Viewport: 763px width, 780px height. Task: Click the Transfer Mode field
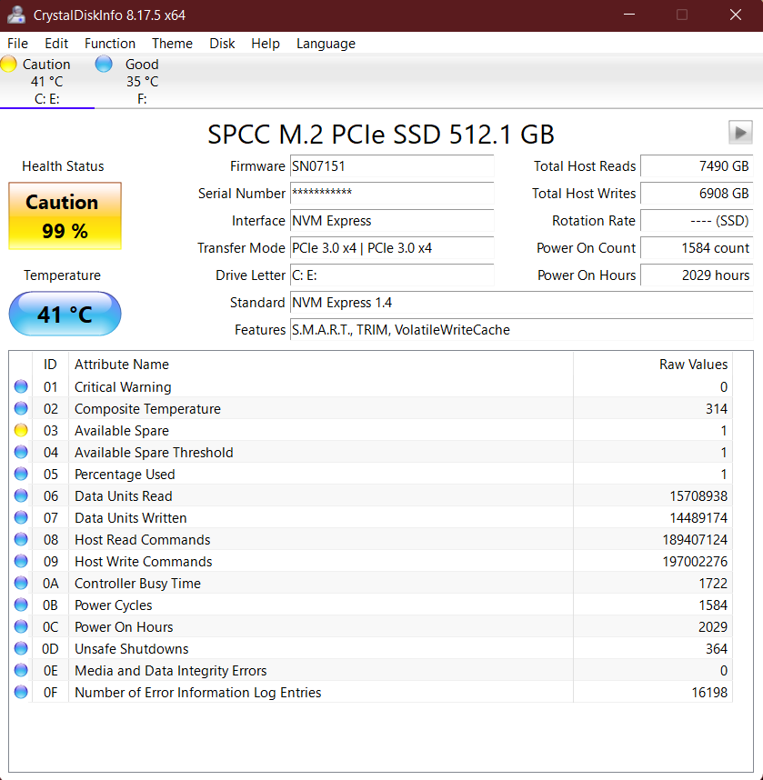coord(392,248)
